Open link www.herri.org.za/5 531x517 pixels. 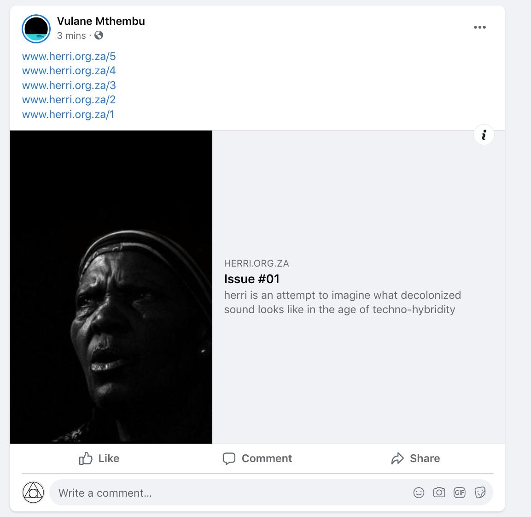click(x=69, y=56)
